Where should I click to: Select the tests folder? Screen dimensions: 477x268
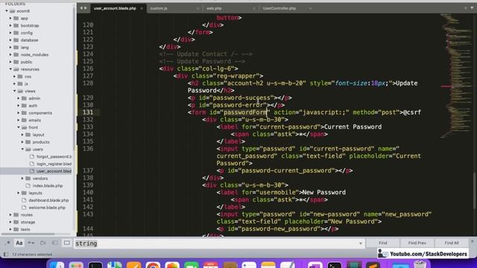(x=25, y=229)
